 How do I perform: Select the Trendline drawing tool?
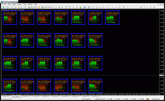138,7
